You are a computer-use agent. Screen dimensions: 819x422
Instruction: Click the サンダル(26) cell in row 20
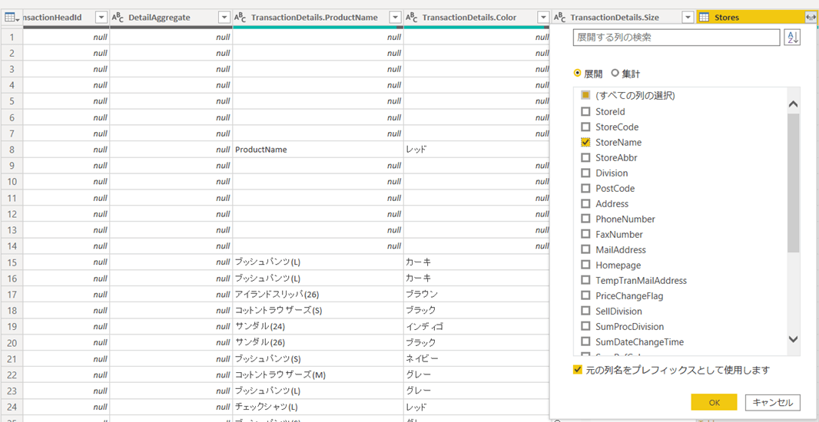click(x=318, y=343)
